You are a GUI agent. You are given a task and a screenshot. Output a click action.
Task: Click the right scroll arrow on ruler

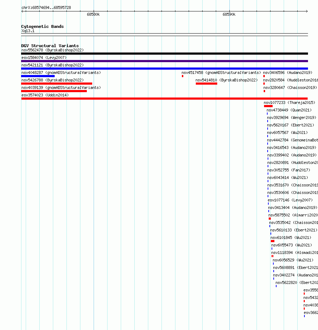[x=307, y=11]
